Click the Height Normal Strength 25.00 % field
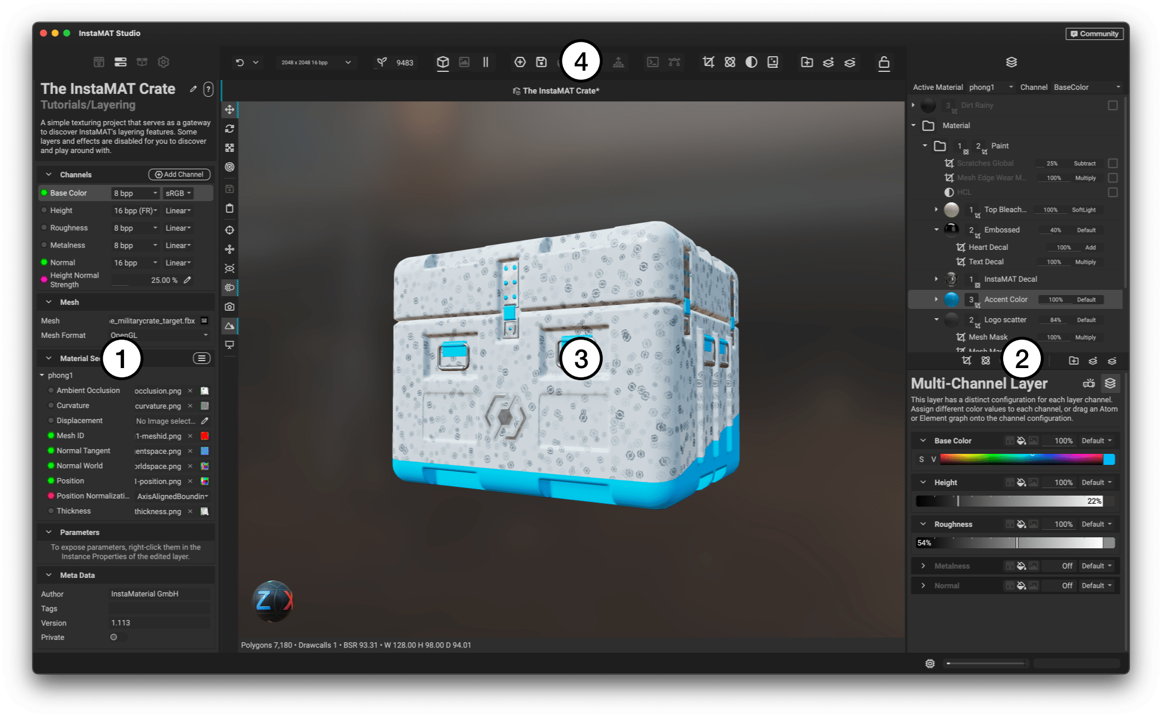The width and height of the screenshot is (1162, 717). [x=145, y=280]
